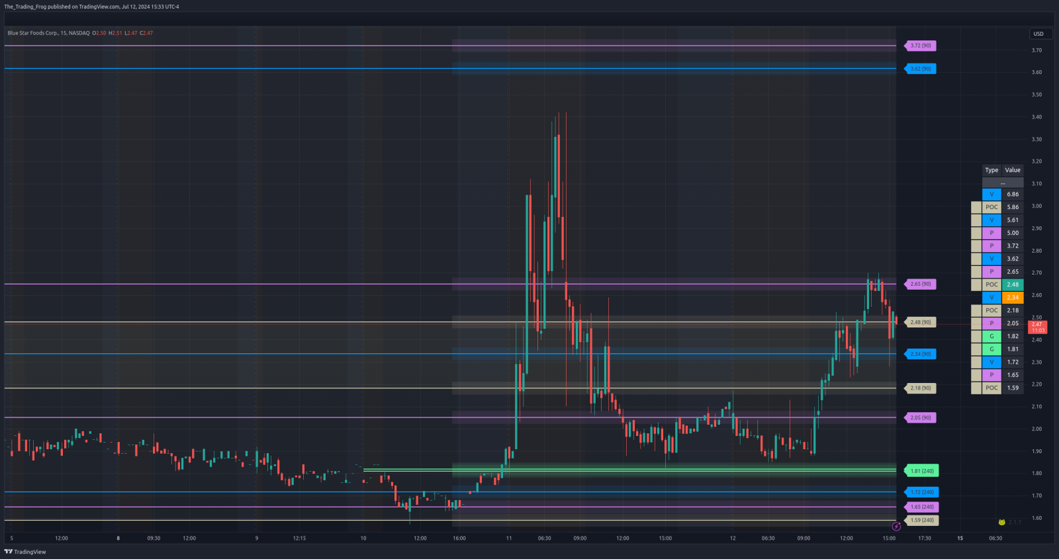Viewport: 1059px width, 559px height.
Task: Click the 1.59 (240) beige level label
Action: pyautogui.click(x=921, y=520)
